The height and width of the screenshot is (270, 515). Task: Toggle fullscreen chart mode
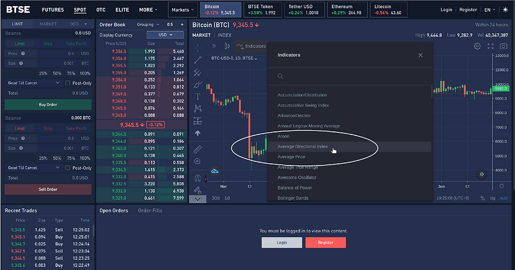point(490,46)
